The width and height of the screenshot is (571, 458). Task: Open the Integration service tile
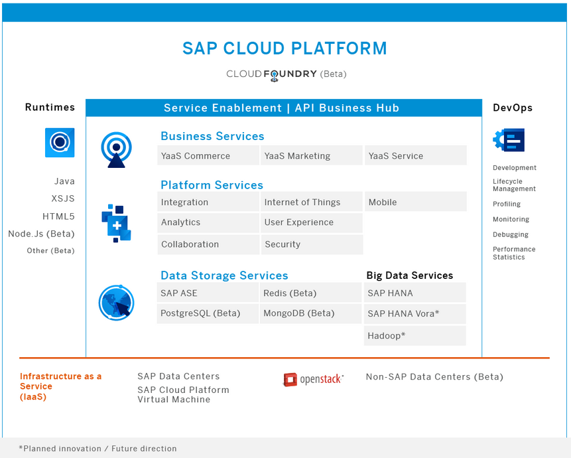click(x=208, y=202)
